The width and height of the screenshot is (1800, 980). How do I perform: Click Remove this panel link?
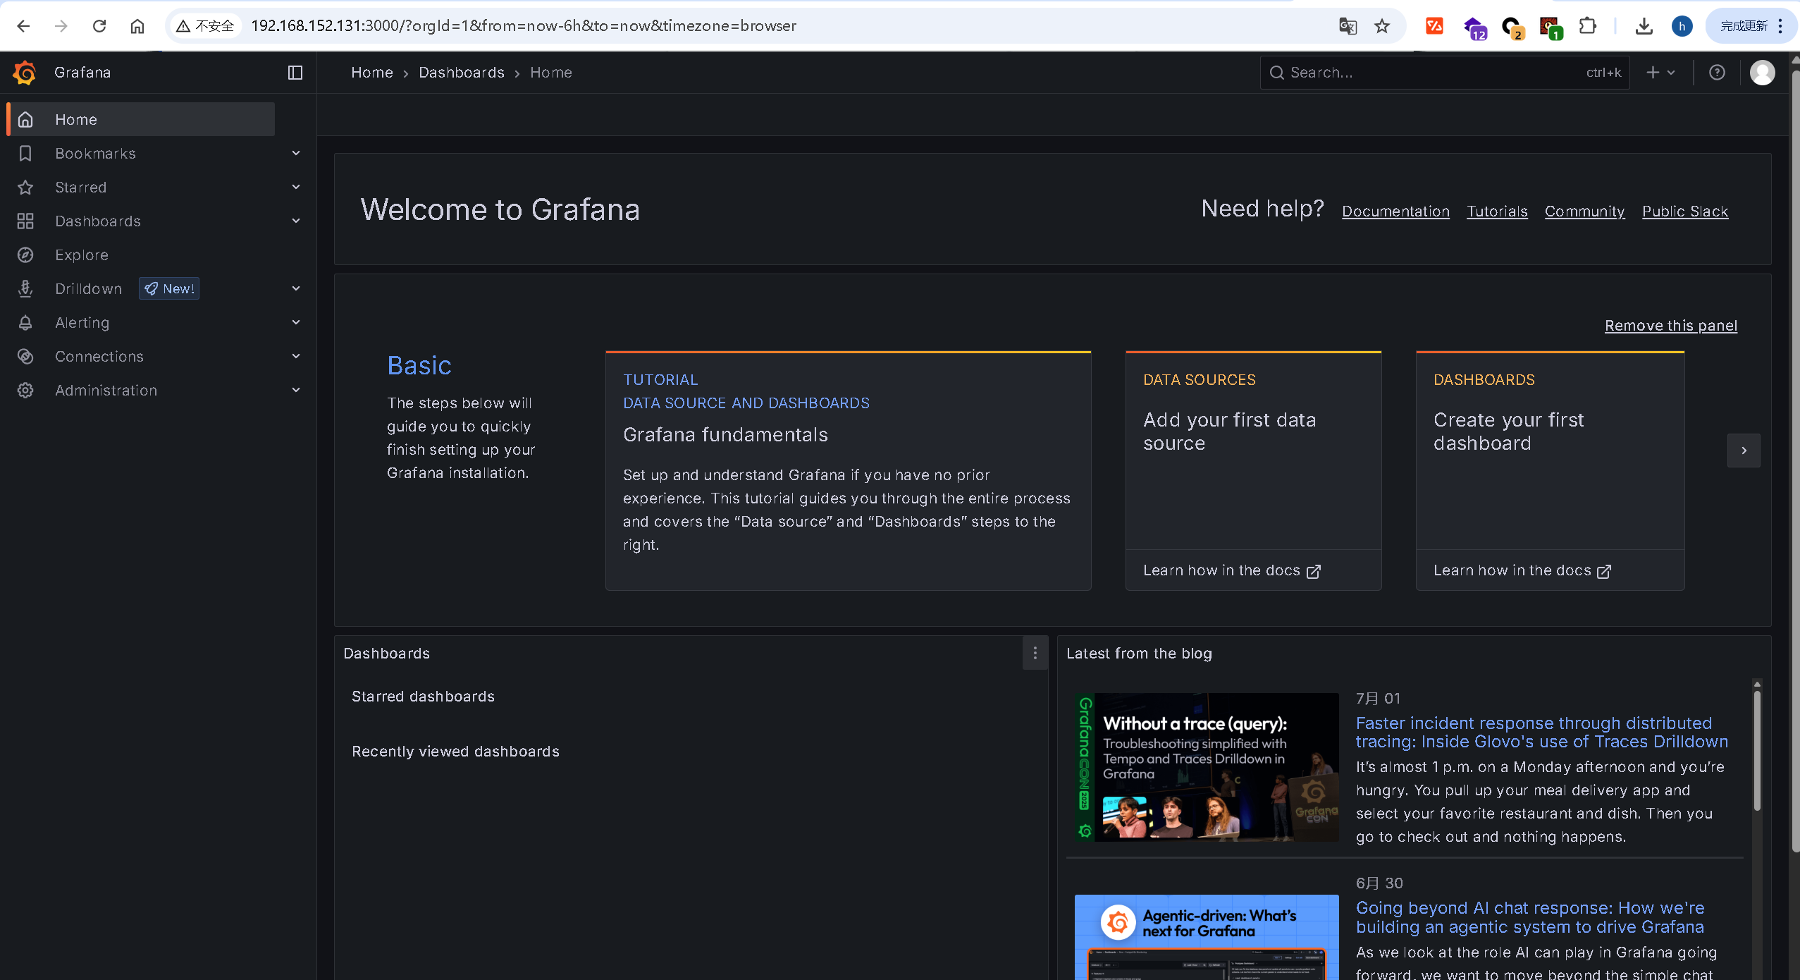[1671, 325]
